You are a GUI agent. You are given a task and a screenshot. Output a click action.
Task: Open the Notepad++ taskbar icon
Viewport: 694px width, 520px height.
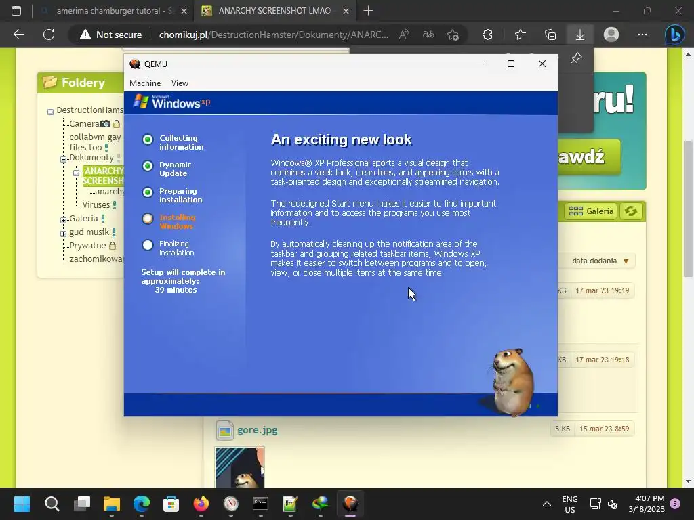click(x=290, y=504)
